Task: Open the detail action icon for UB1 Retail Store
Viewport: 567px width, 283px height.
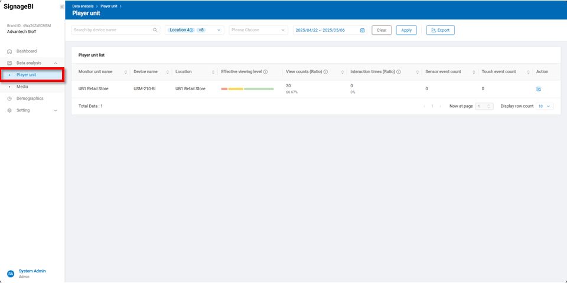Action: pyautogui.click(x=539, y=89)
